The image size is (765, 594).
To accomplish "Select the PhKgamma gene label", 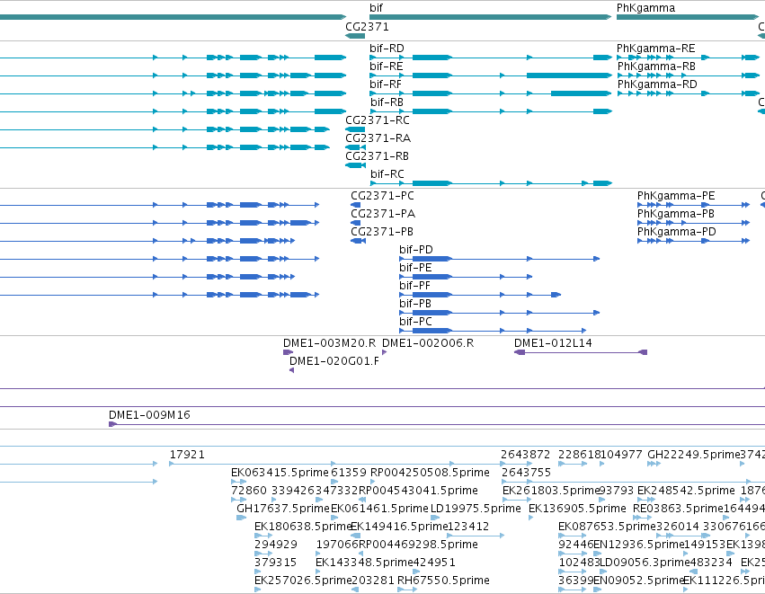I will click(645, 8).
